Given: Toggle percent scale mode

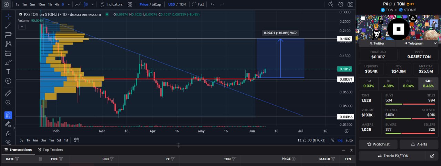Looking at the screenshot, I should 332,140.
